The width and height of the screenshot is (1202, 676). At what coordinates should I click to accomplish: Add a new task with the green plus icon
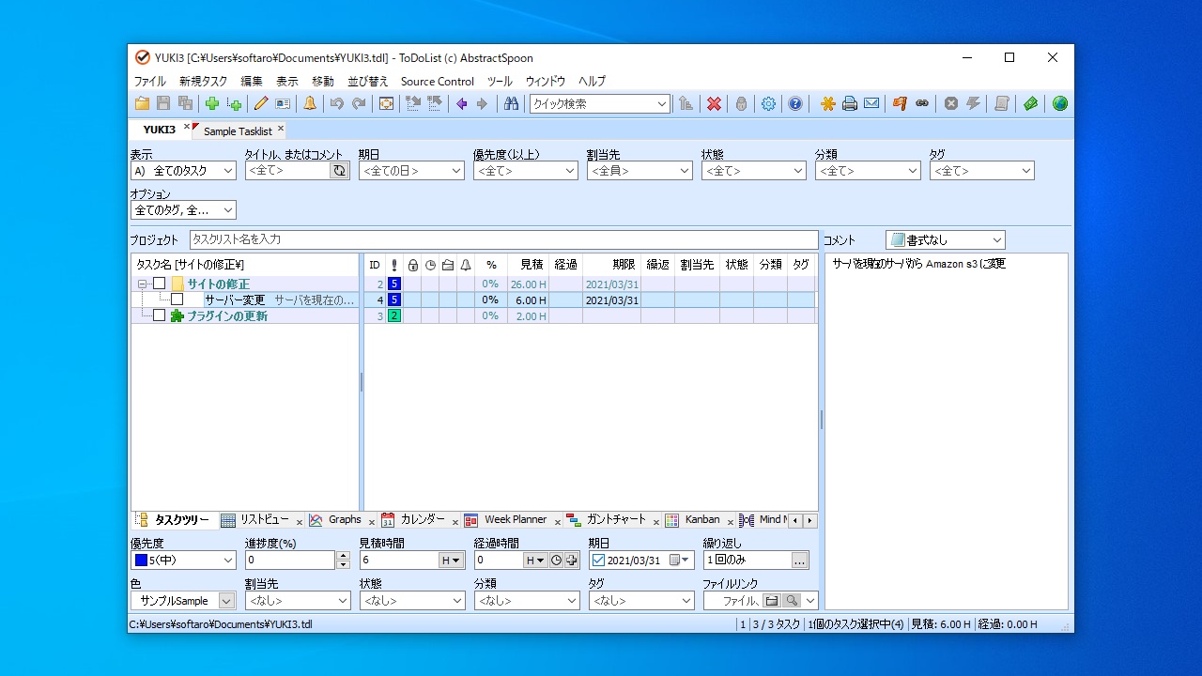tap(212, 103)
